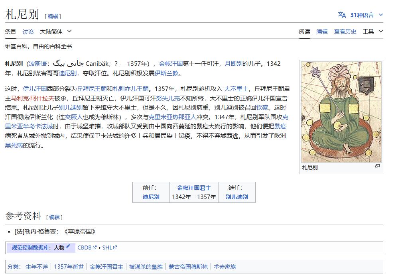This screenshot has width=394, height=277.
Task: Open the 1357年逝世 category
Action: 69,267
